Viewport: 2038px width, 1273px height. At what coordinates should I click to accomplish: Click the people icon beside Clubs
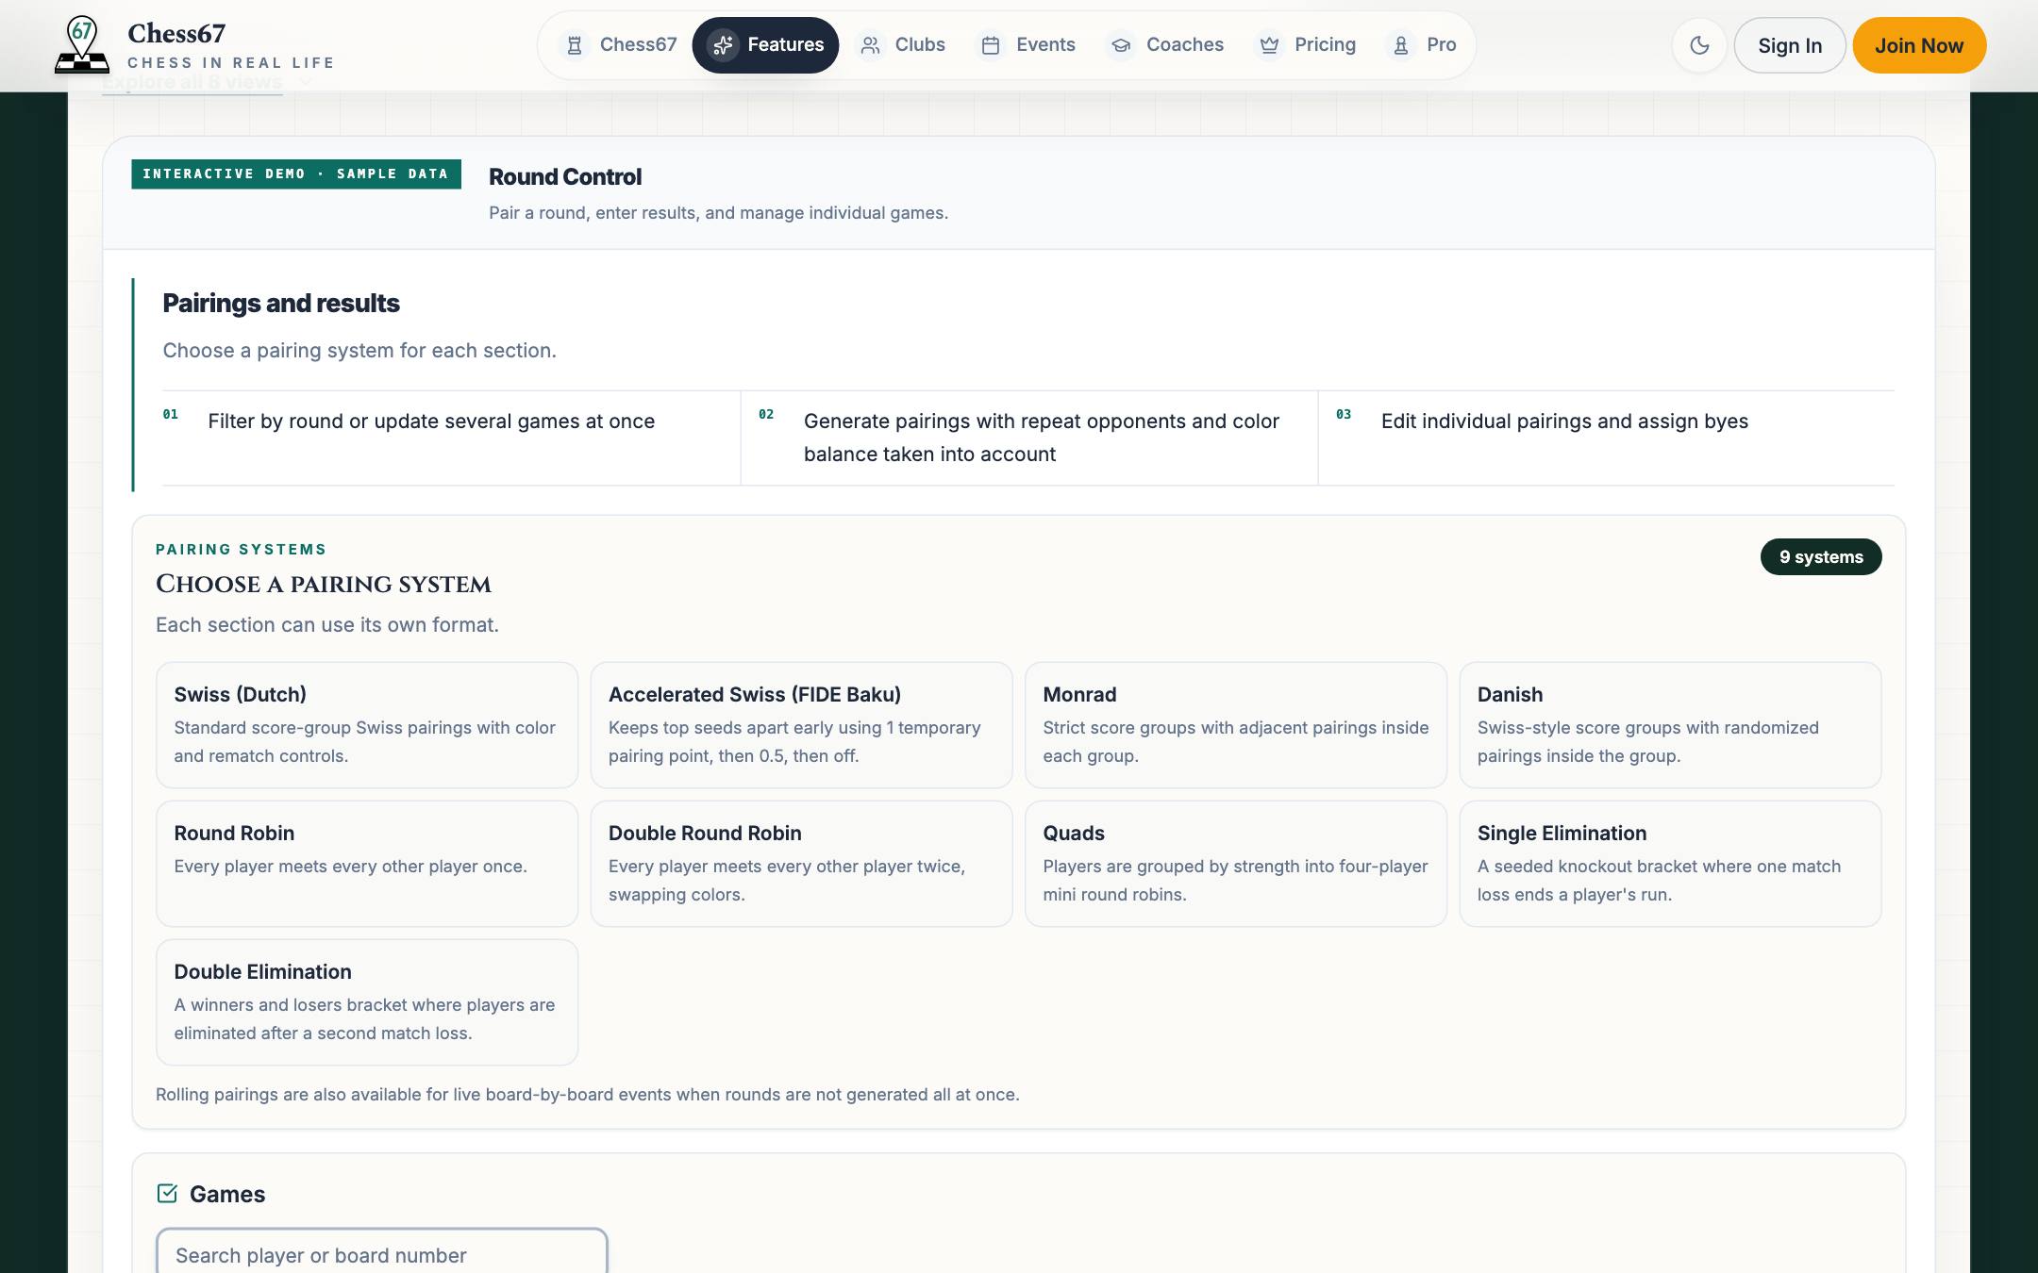pyautogui.click(x=870, y=45)
